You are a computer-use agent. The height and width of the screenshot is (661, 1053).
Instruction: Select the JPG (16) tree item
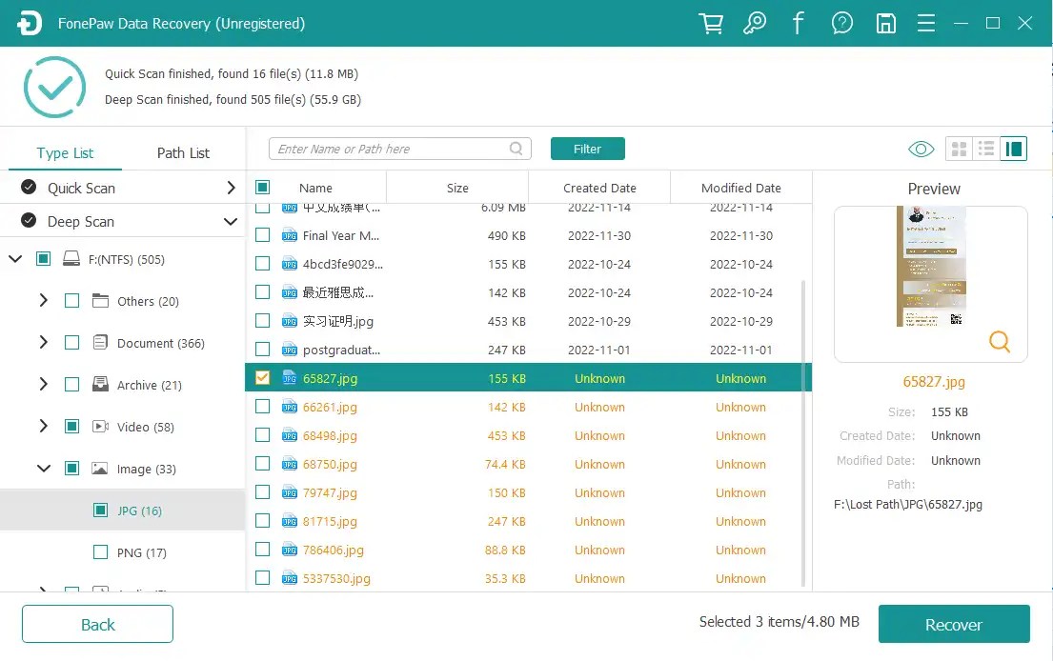click(x=123, y=510)
